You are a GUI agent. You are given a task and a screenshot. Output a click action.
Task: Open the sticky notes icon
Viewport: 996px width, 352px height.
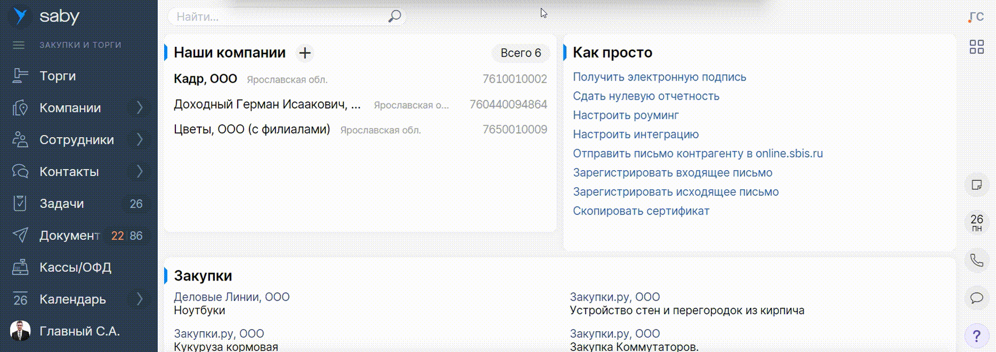point(976,185)
